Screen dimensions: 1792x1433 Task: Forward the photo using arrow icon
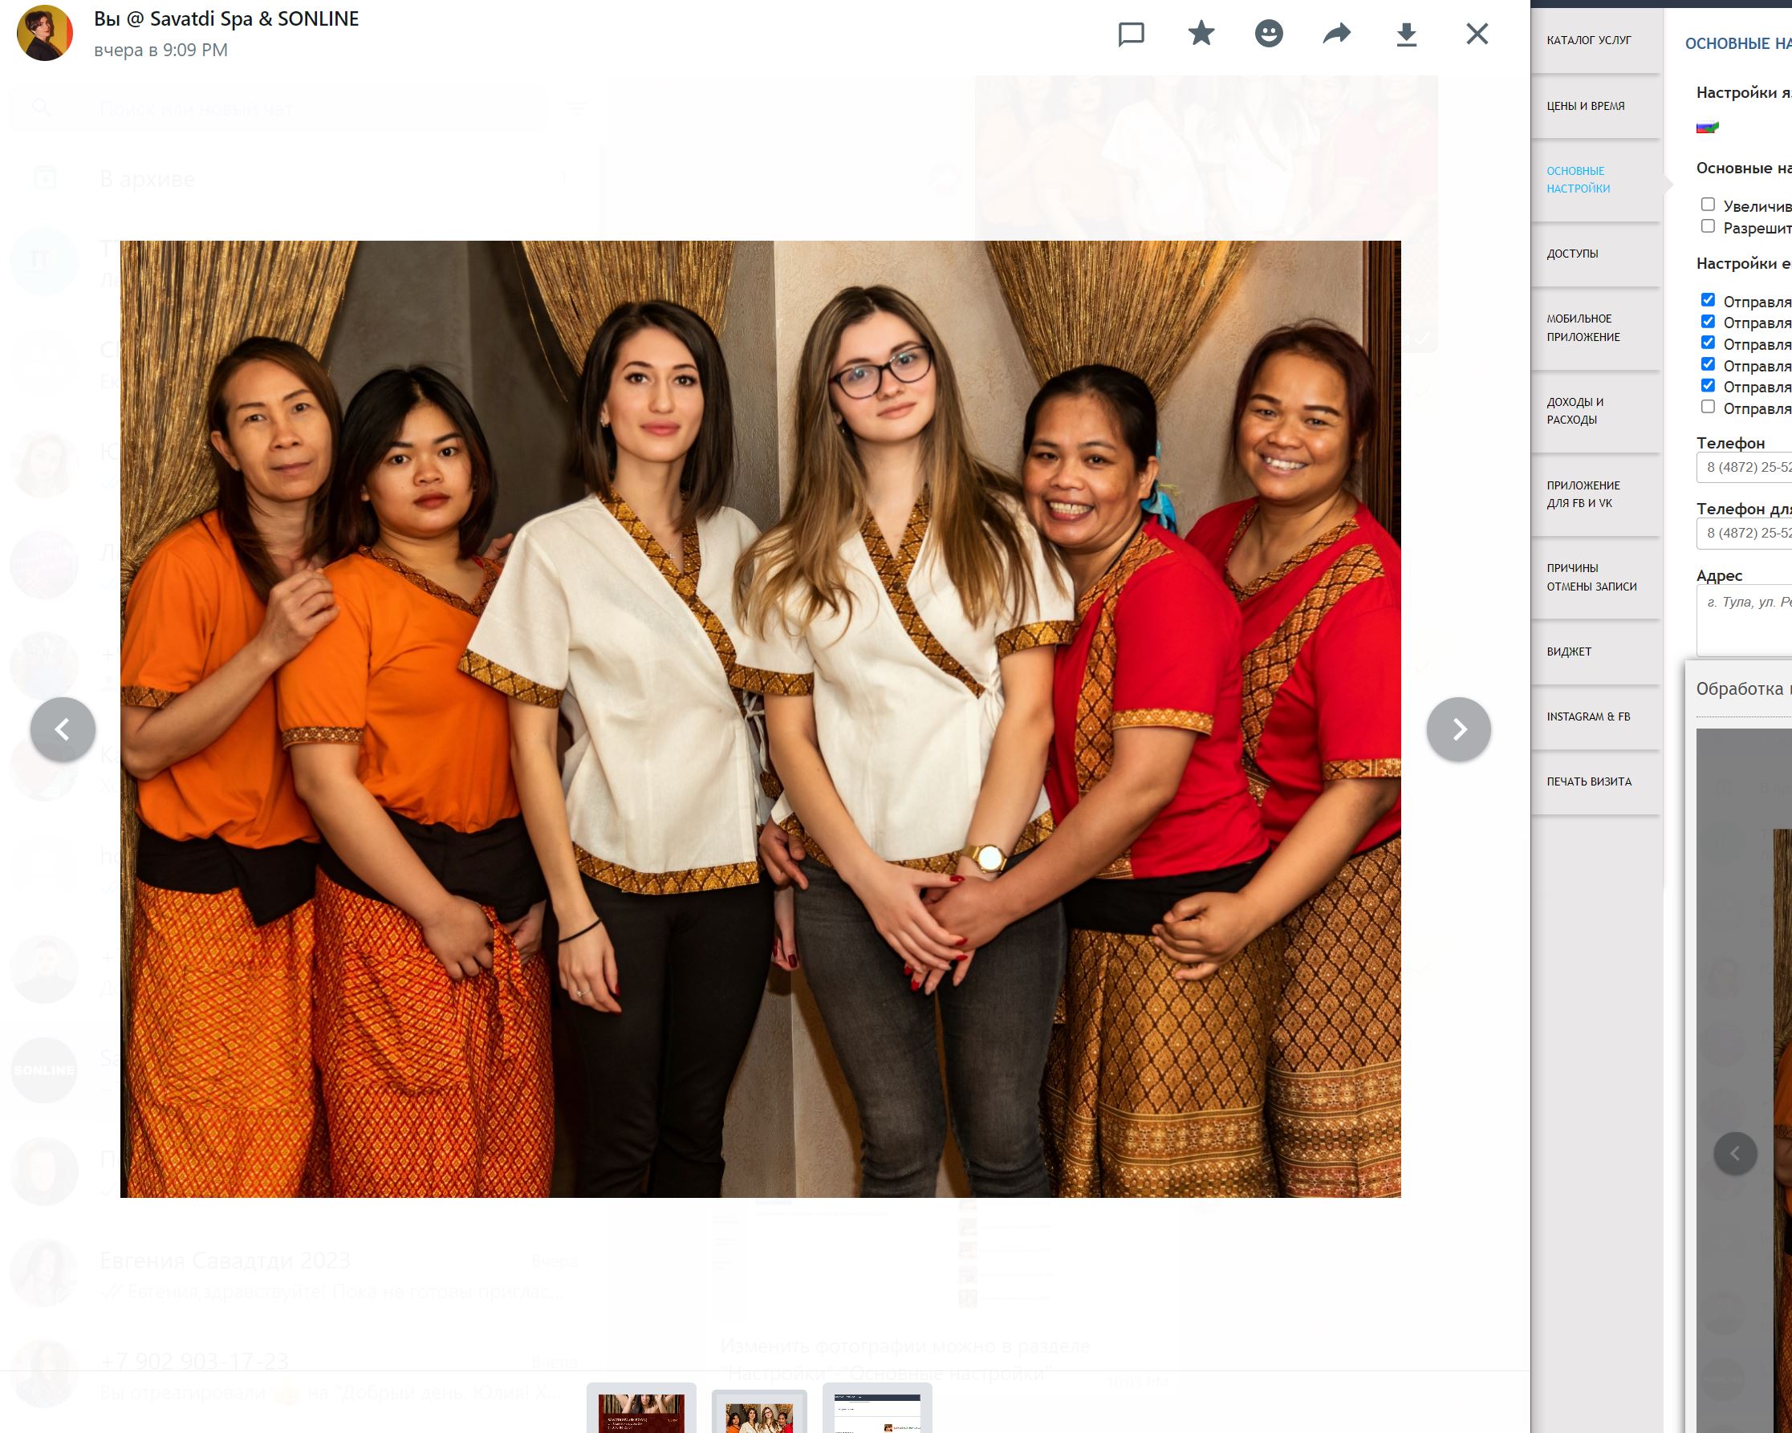(1336, 34)
